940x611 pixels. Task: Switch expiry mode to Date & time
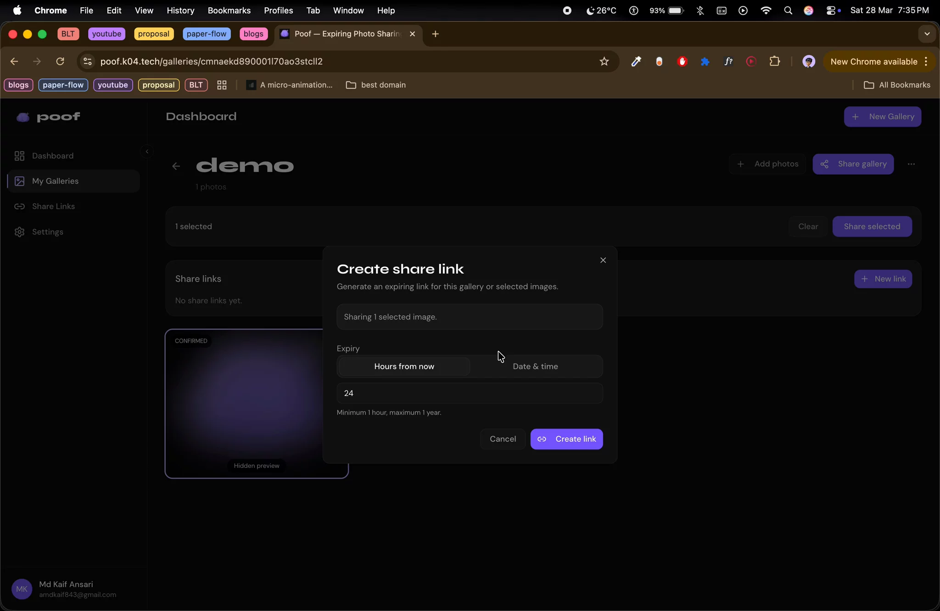[x=535, y=366]
